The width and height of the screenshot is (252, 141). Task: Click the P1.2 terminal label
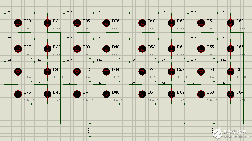tap(88, 130)
